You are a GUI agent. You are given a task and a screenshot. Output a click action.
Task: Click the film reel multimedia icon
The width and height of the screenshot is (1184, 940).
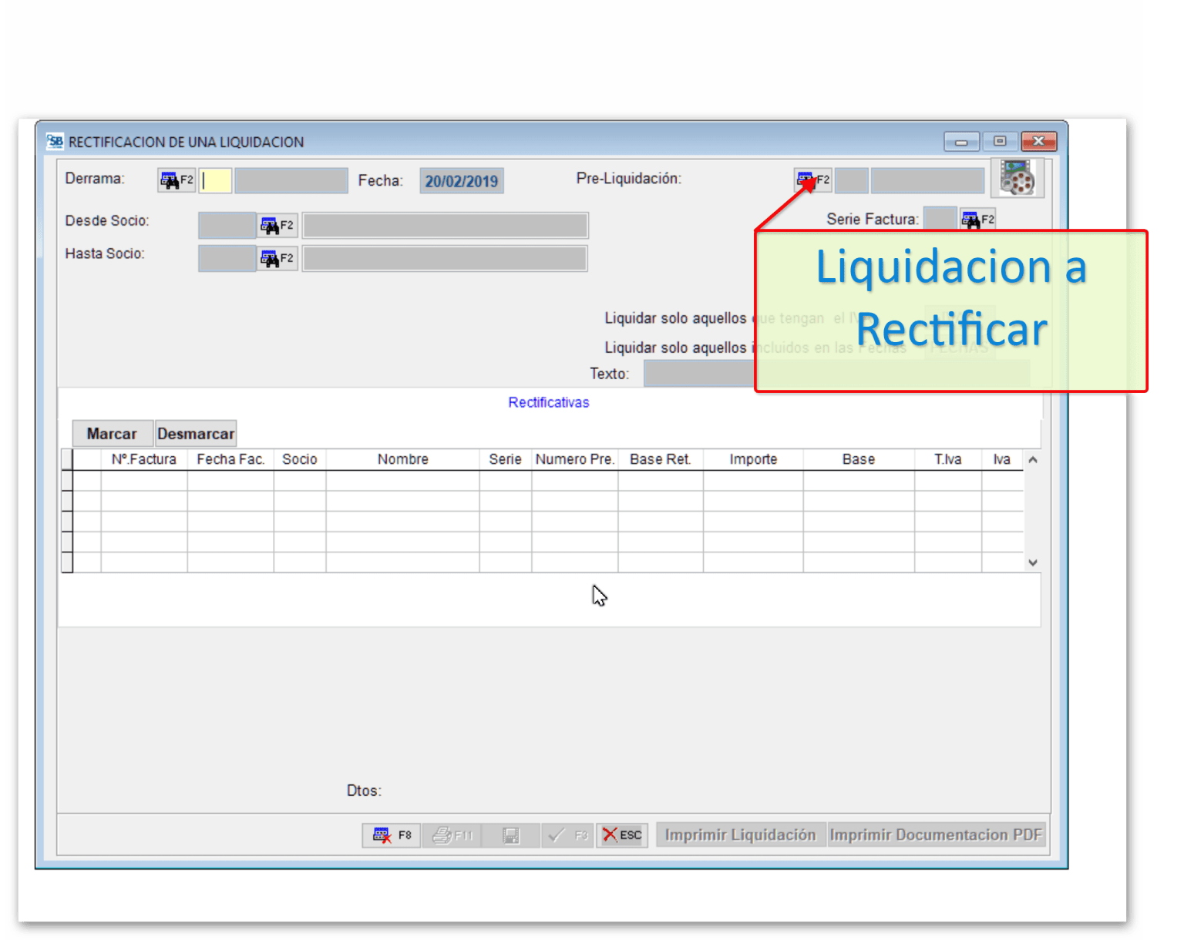1017,178
